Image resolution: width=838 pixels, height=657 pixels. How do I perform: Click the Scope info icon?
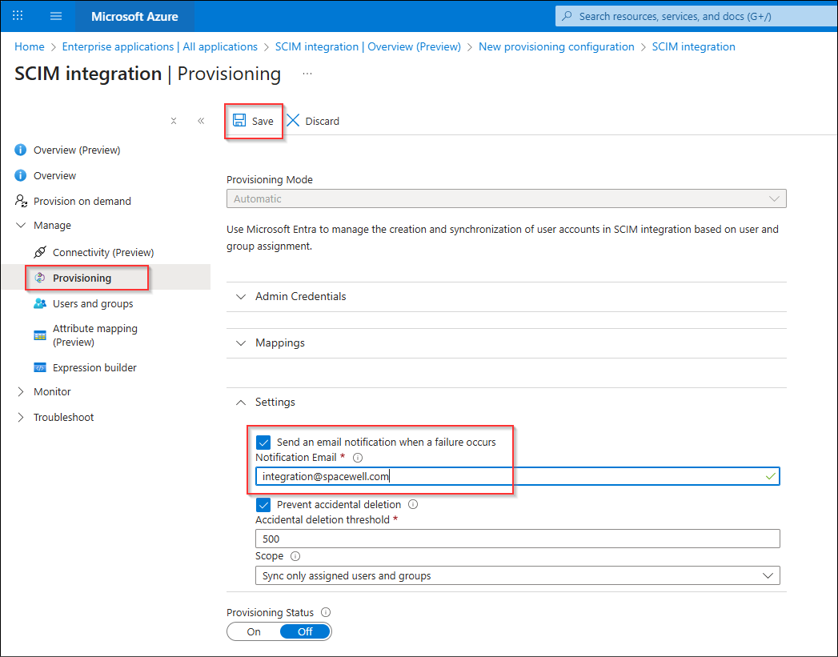tap(295, 556)
